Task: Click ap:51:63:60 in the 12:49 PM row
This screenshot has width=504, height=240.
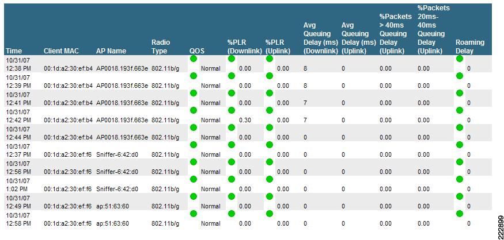Action: [112, 206]
